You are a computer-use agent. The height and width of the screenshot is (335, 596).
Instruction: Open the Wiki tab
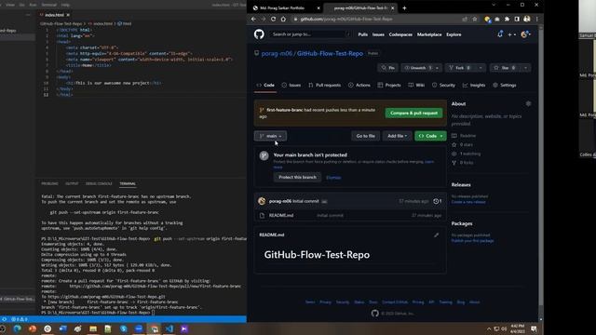pos(416,85)
